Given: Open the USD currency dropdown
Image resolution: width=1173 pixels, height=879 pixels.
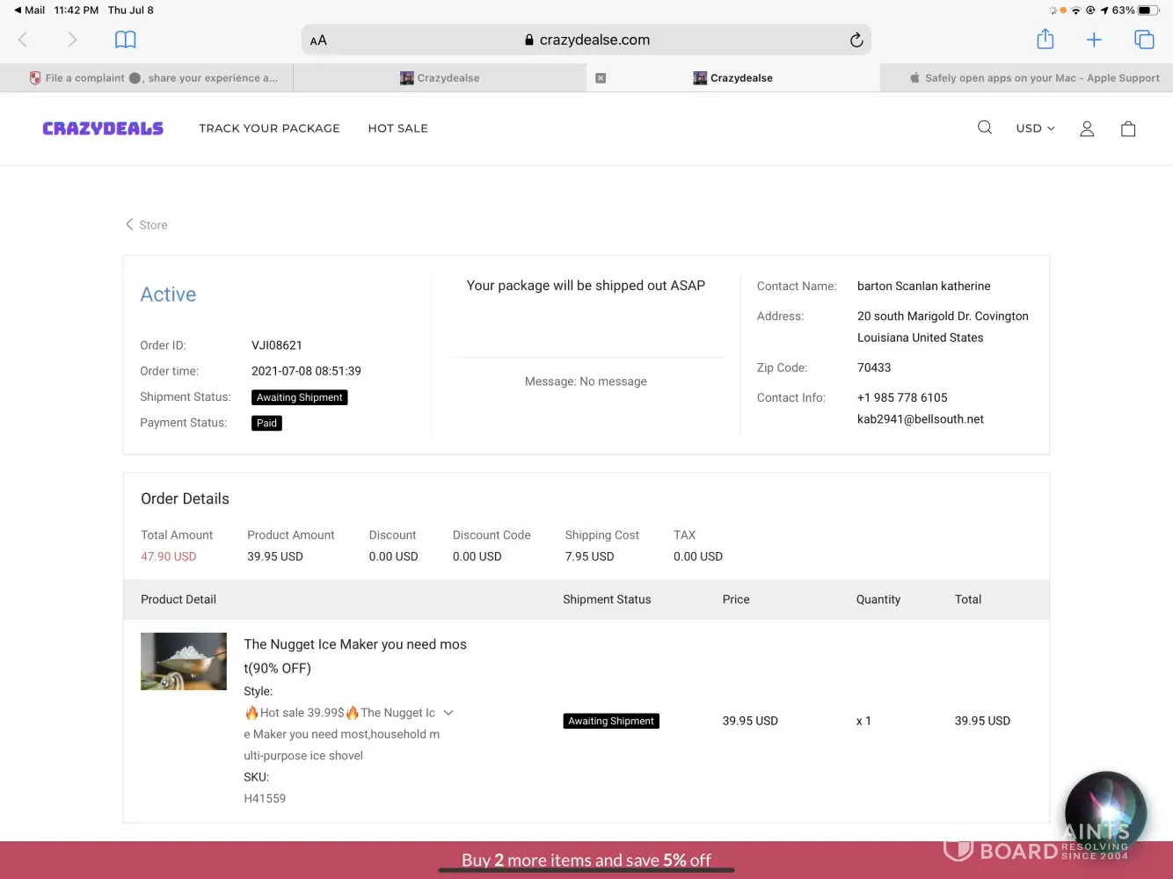Looking at the screenshot, I should (1035, 128).
